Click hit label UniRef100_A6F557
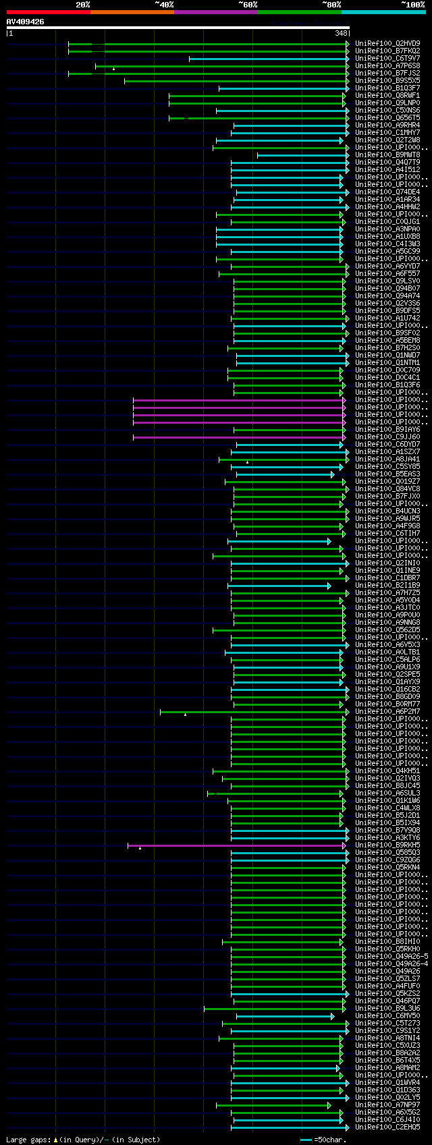 [387, 274]
